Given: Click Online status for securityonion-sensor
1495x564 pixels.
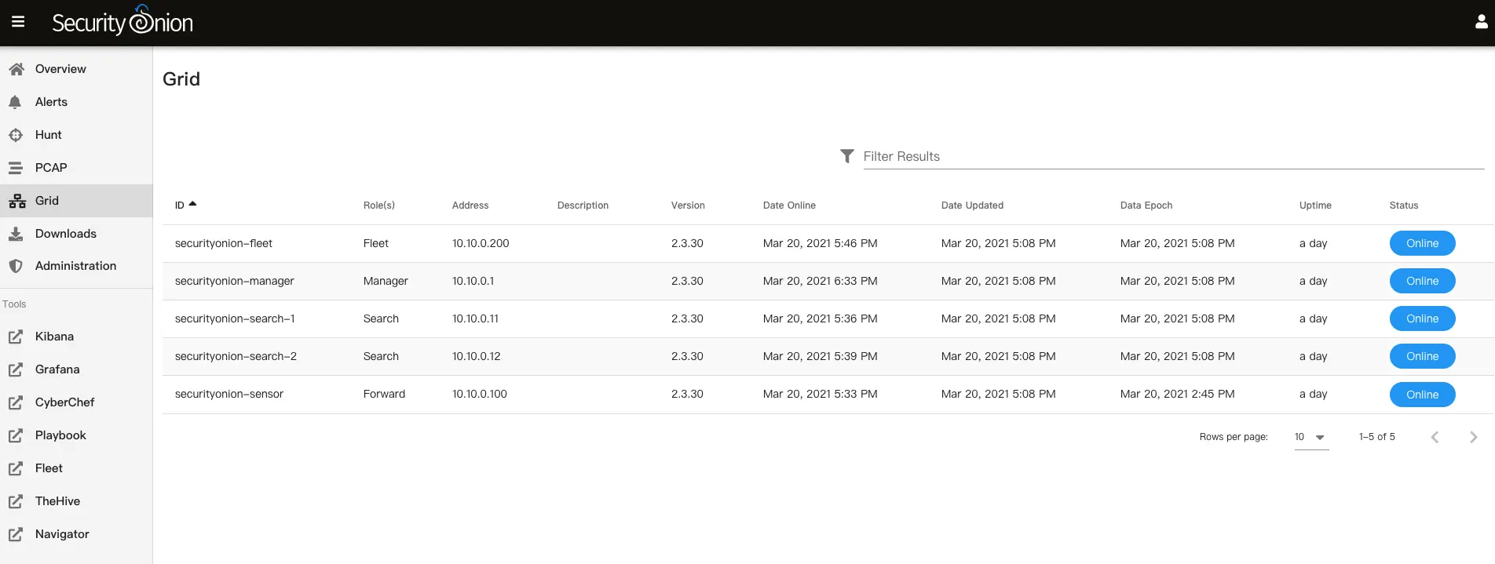Looking at the screenshot, I should (1422, 395).
